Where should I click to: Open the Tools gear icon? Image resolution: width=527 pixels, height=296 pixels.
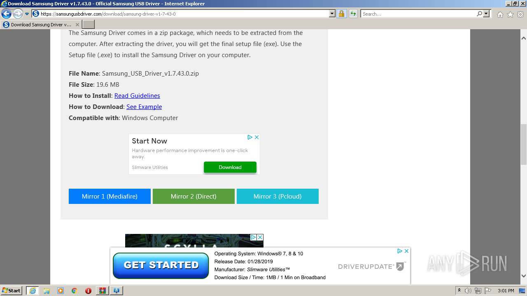pos(520,14)
